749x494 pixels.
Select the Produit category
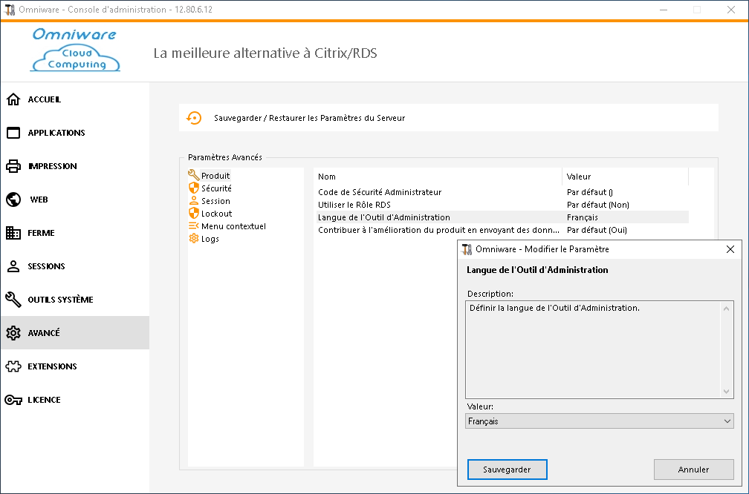(215, 176)
